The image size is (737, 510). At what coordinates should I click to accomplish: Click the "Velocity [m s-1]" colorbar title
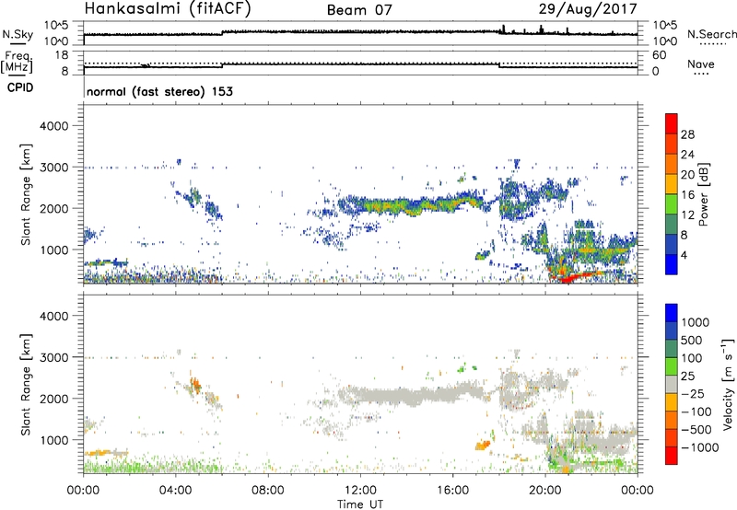[x=728, y=384]
